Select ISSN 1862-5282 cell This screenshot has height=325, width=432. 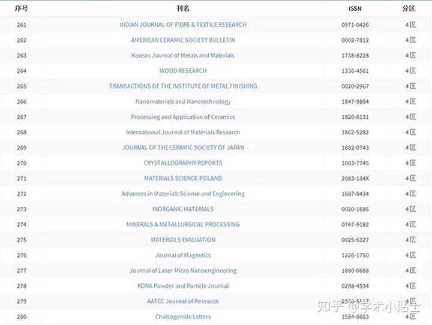click(x=355, y=133)
